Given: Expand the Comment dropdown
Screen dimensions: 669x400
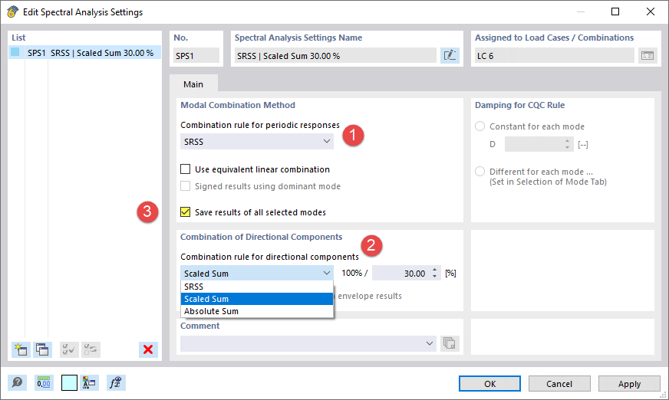Looking at the screenshot, I should click(430, 344).
